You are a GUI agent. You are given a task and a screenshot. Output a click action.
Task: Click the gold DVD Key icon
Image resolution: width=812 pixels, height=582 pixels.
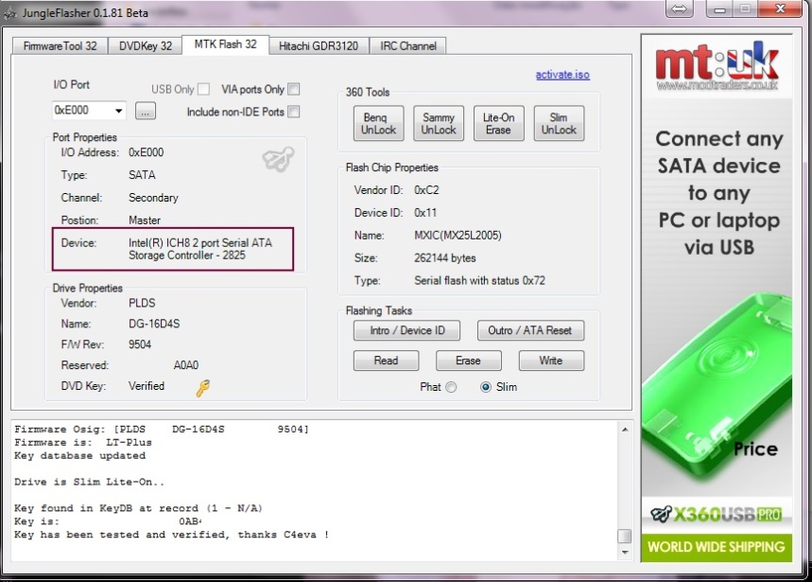coord(202,388)
